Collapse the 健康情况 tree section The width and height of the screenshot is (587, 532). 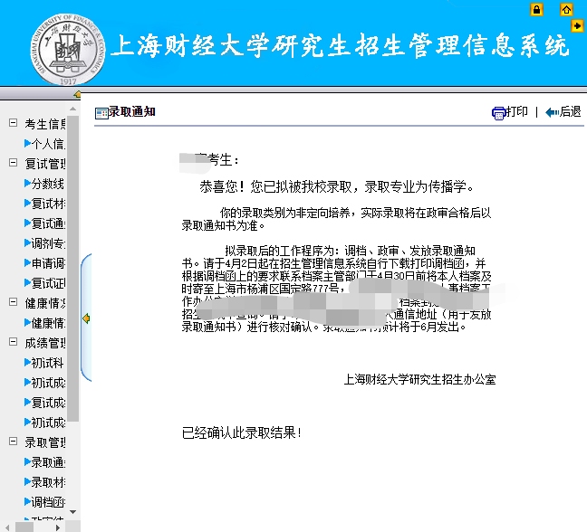pos(13,303)
